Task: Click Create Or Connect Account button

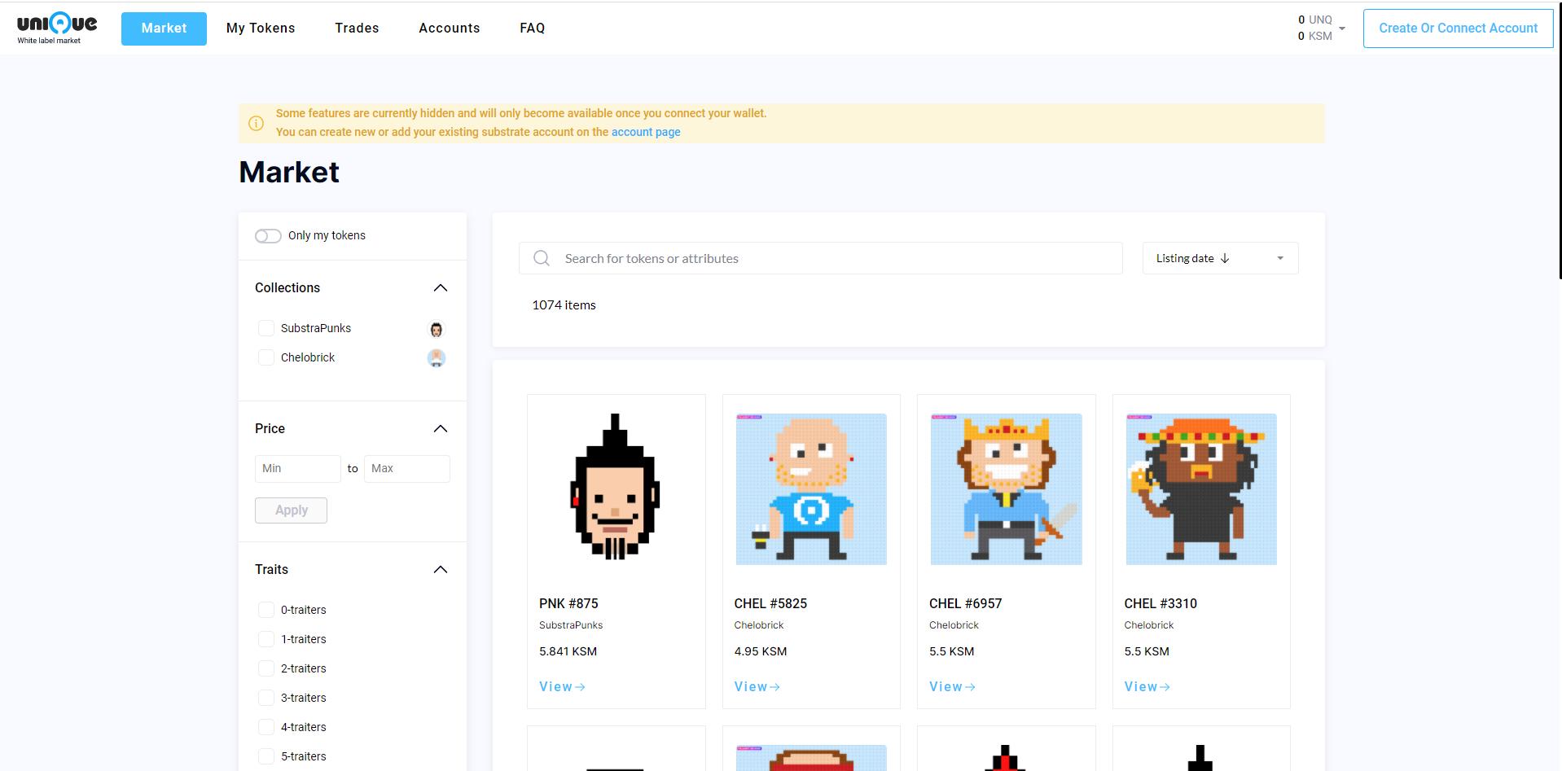Action: coord(1458,28)
